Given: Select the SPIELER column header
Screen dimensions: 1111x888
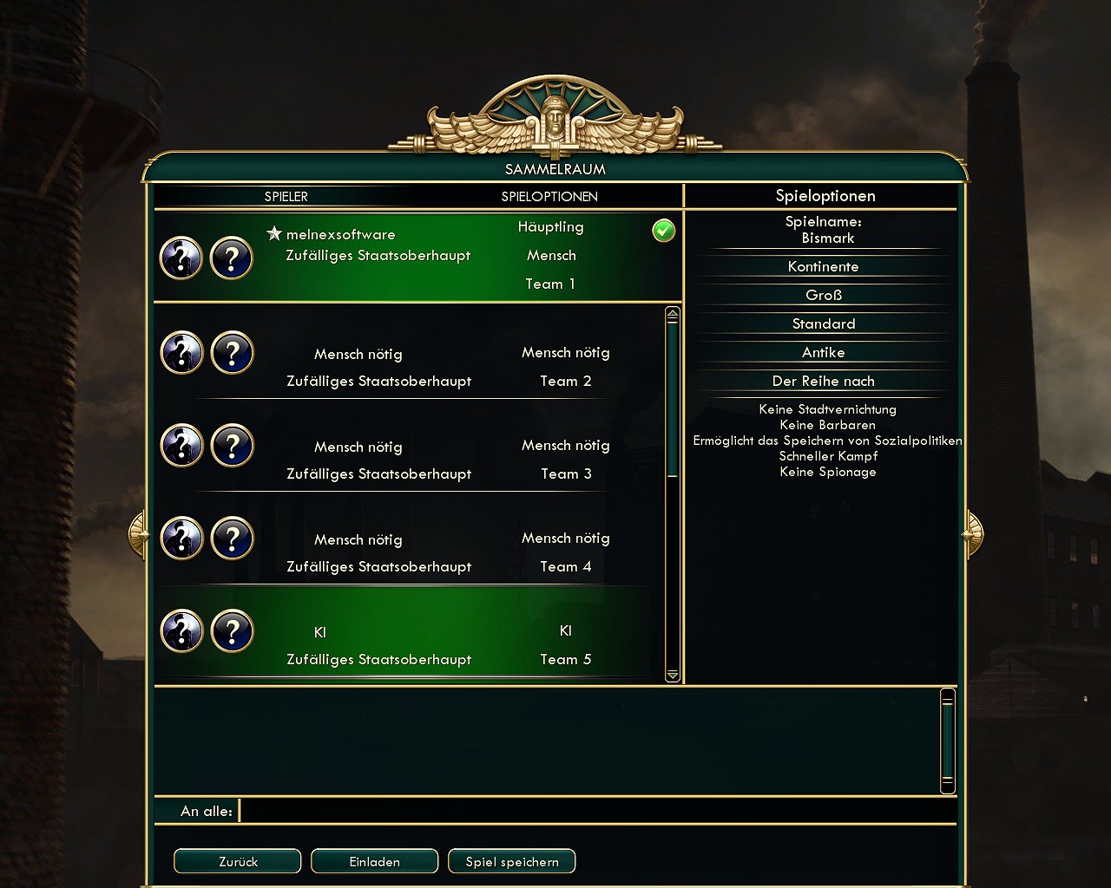Looking at the screenshot, I should click(x=286, y=197).
